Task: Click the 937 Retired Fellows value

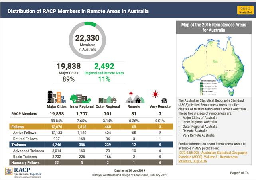Action: pyautogui.click(x=57, y=139)
